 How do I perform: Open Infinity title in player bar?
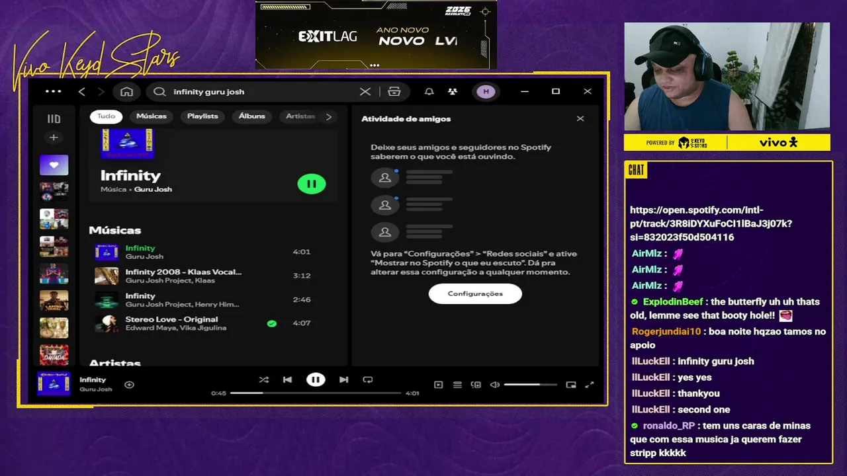point(93,379)
